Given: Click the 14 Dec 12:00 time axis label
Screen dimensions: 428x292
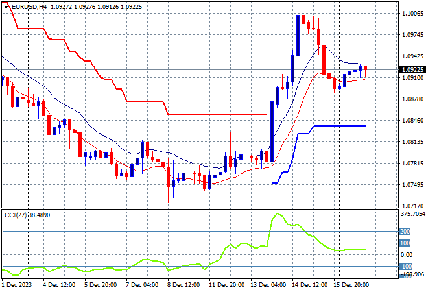Looking at the screenshot, I should pos(309,285).
